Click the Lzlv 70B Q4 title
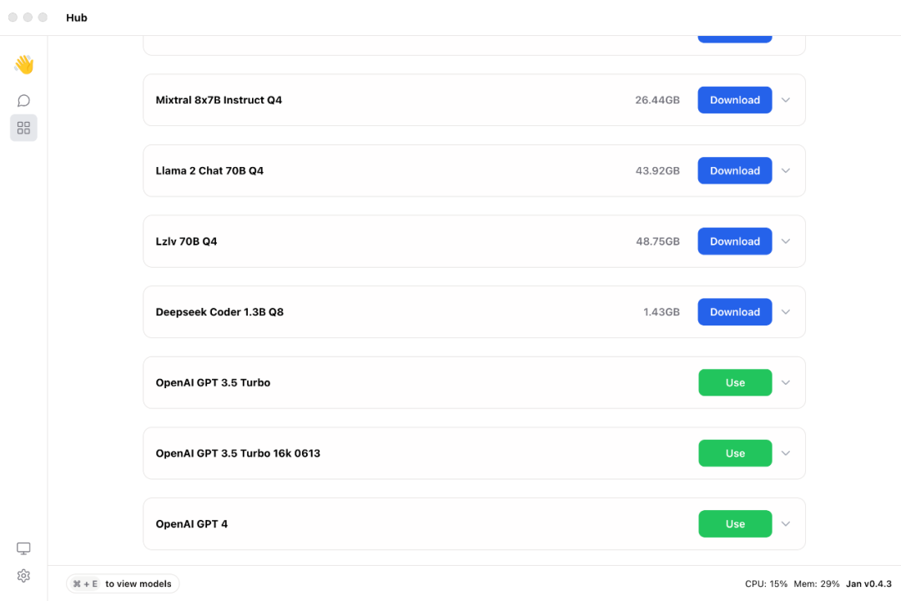The image size is (901, 601). (186, 241)
